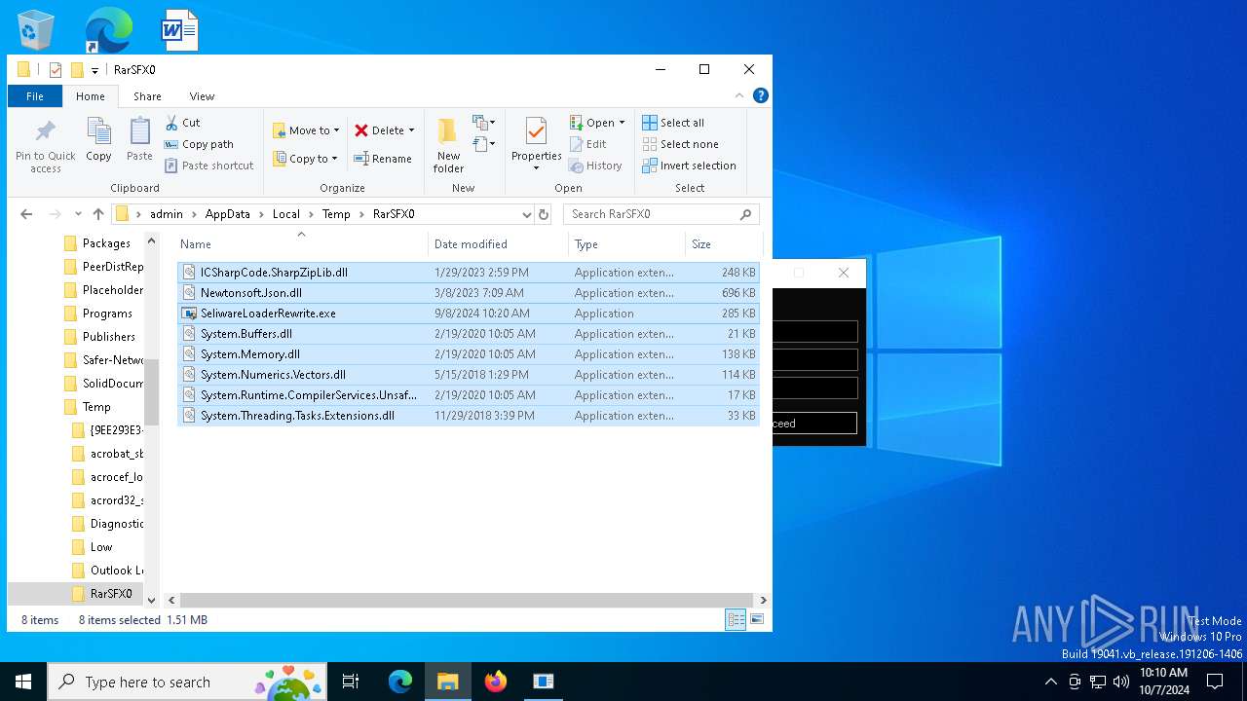
Task: Open file History from ribbon
Action: coord(595,166)
